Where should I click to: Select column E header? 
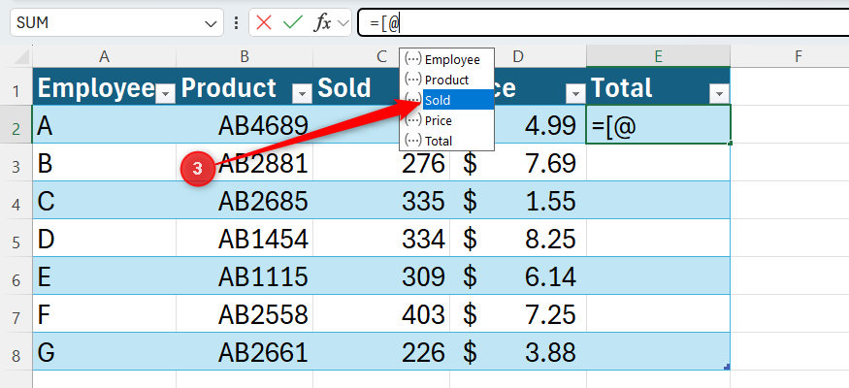click(659, 56)
